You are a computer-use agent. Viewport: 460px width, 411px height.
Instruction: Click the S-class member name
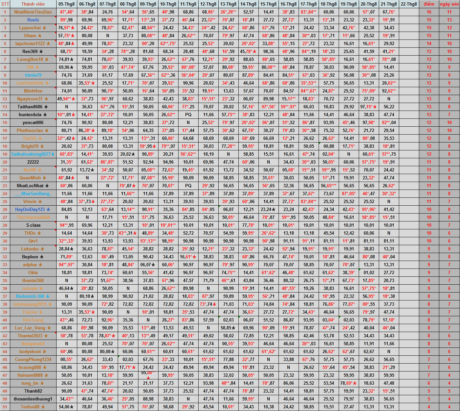(33, 225)
